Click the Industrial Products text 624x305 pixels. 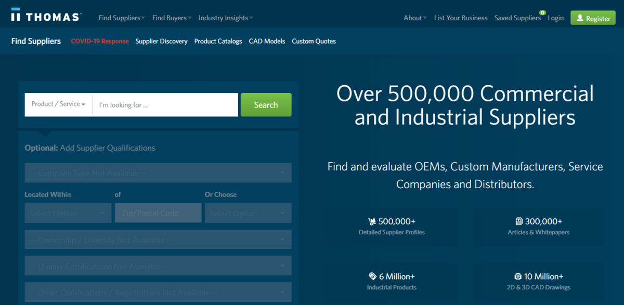392,287
